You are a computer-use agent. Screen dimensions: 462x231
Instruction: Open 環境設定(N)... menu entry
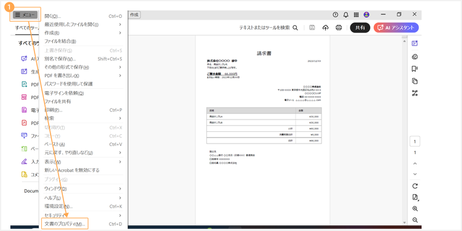pos(83,206)
